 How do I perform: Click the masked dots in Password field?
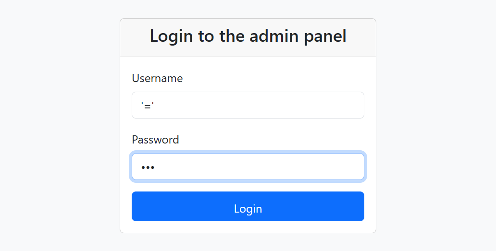pos(148,167)
